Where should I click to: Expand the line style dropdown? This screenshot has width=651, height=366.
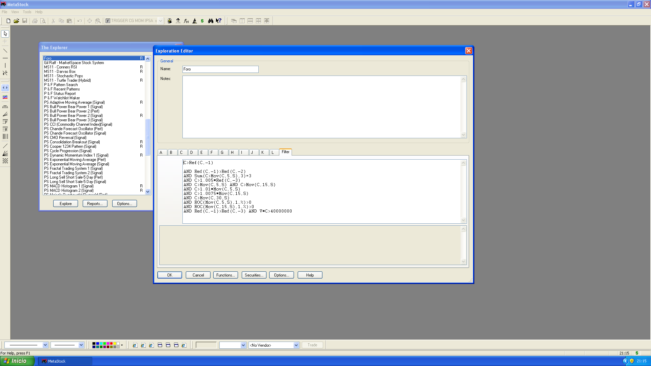click(45, 345)
